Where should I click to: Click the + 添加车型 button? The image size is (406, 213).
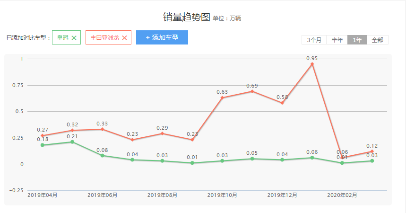click(x=162, y=37)
